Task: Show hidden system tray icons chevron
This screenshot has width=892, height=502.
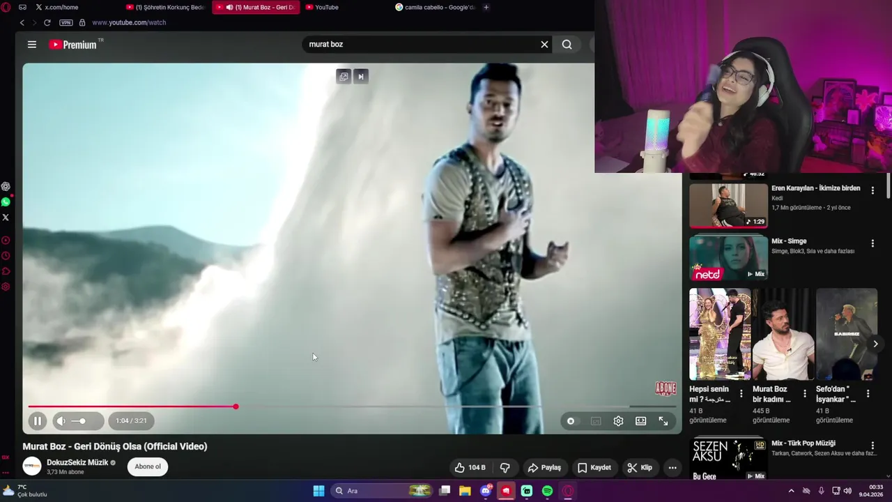Action: (x=791, y=491)
